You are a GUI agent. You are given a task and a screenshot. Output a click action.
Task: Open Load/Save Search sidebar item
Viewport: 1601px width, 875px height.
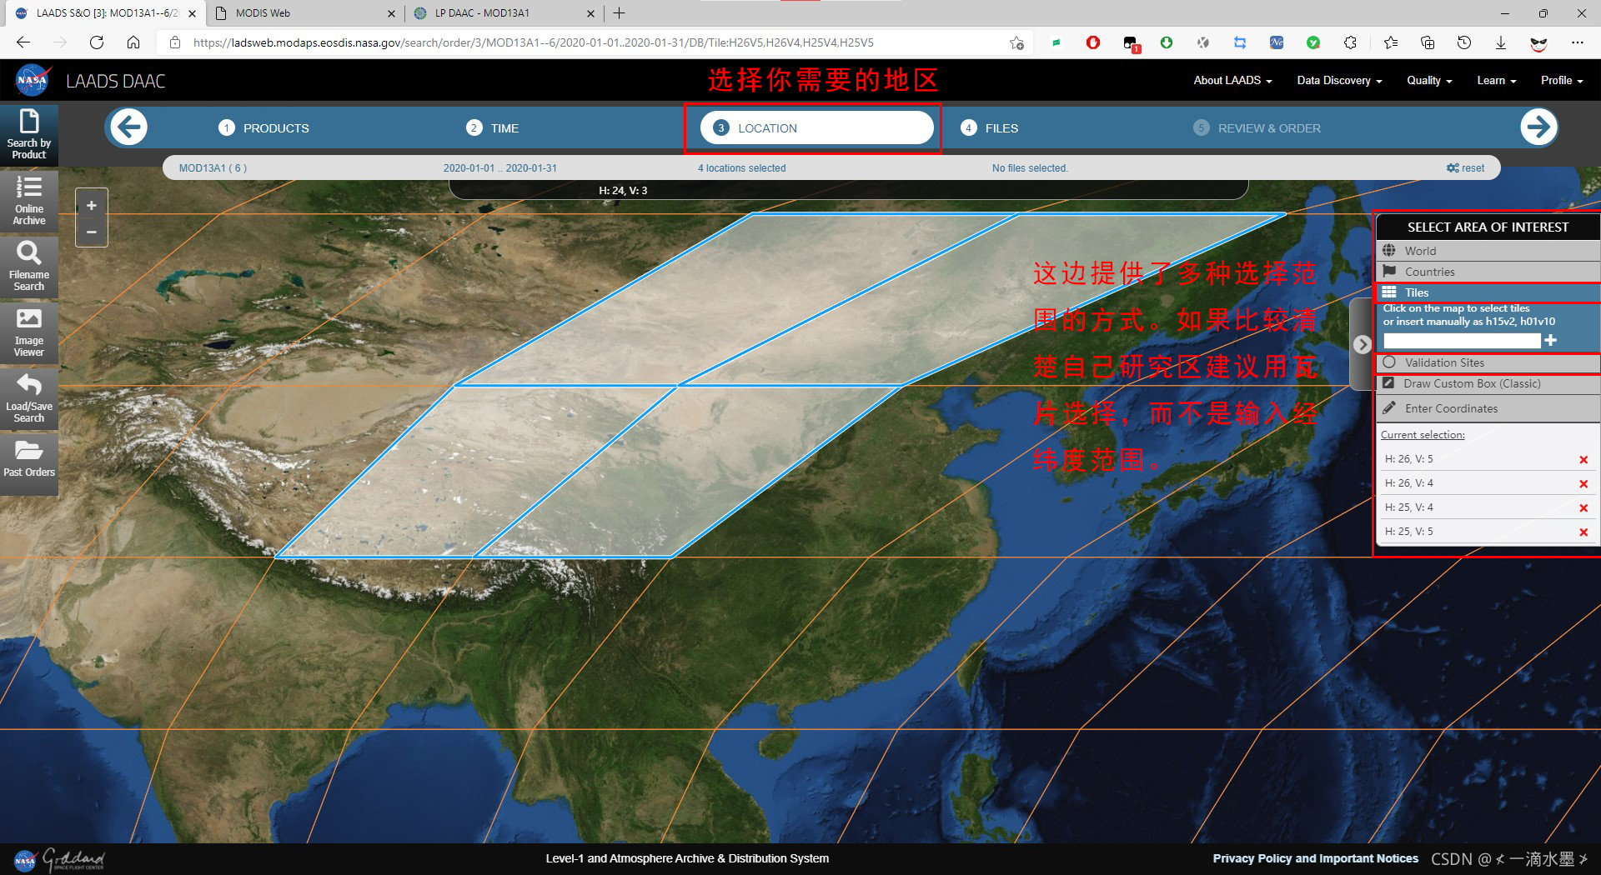coord(29,397)
